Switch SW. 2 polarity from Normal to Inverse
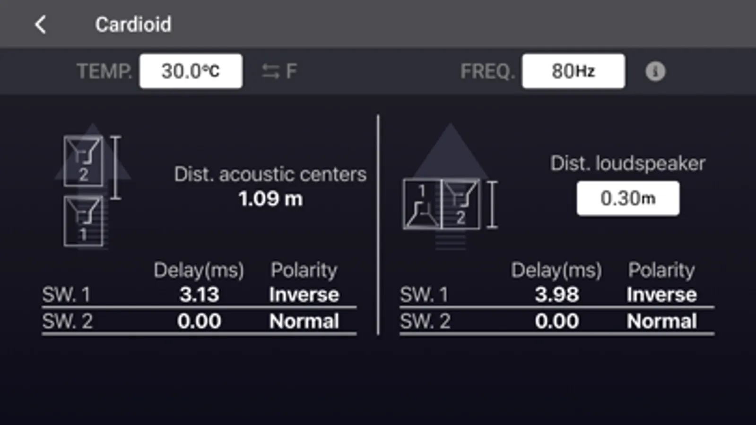 (x=304, y=321)
